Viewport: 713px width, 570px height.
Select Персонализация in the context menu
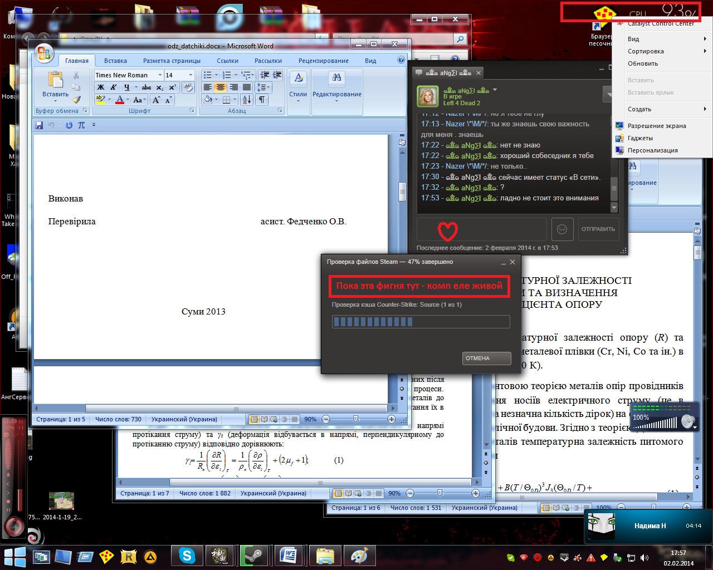pyautogui.click(x=652, y=150)
